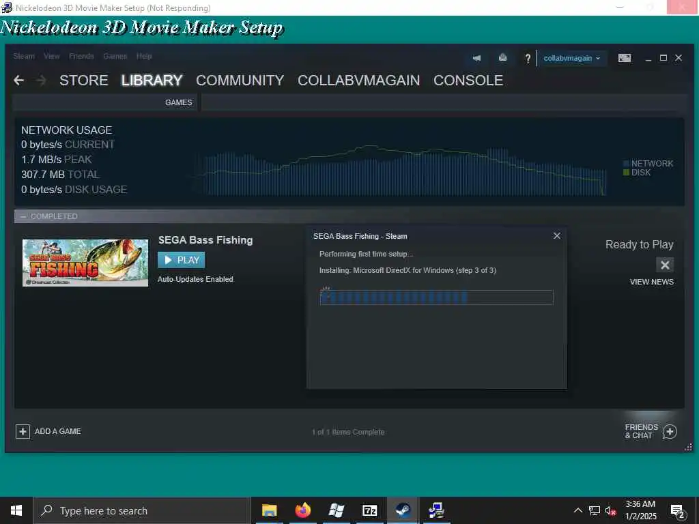Click 0 bytes/s DISK USAGE text
This screenshot has height=524, width=699.
74,190
